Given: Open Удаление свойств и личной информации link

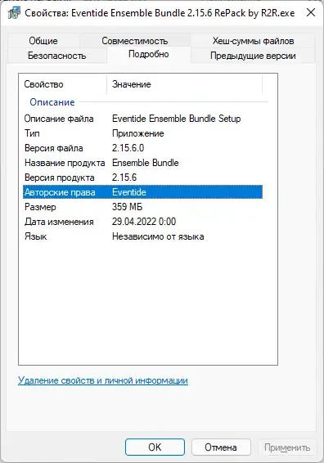Looking at the screenshot, I should click(x=103, y=380).
